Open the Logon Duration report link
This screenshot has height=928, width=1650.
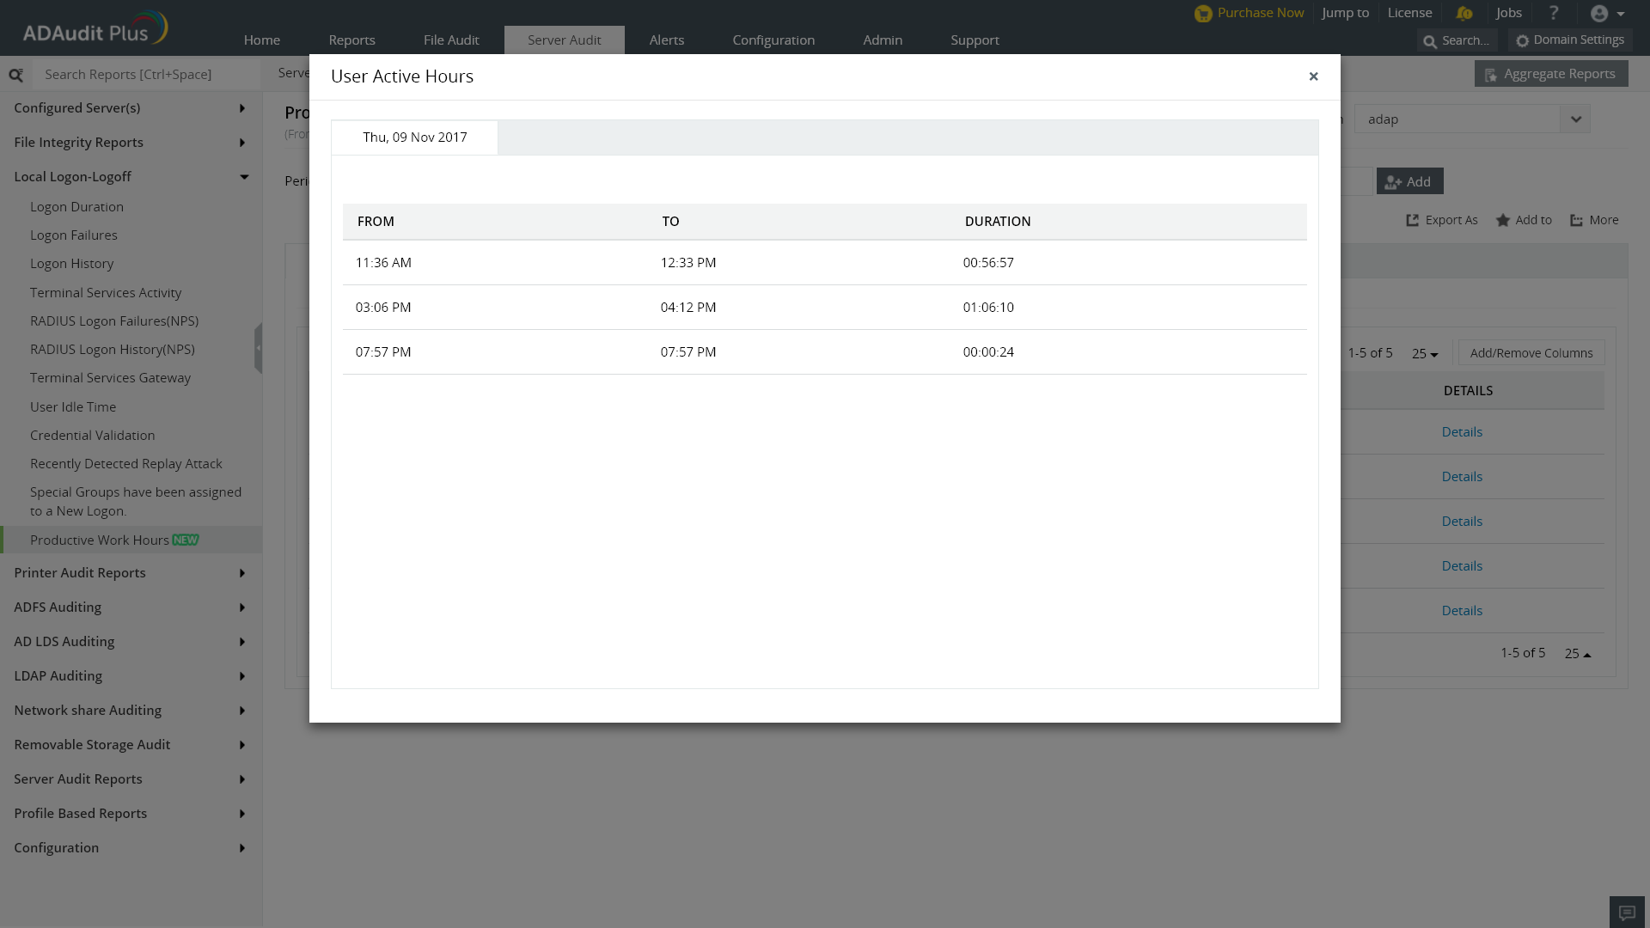pyautogui.click(x=76, y=207)
